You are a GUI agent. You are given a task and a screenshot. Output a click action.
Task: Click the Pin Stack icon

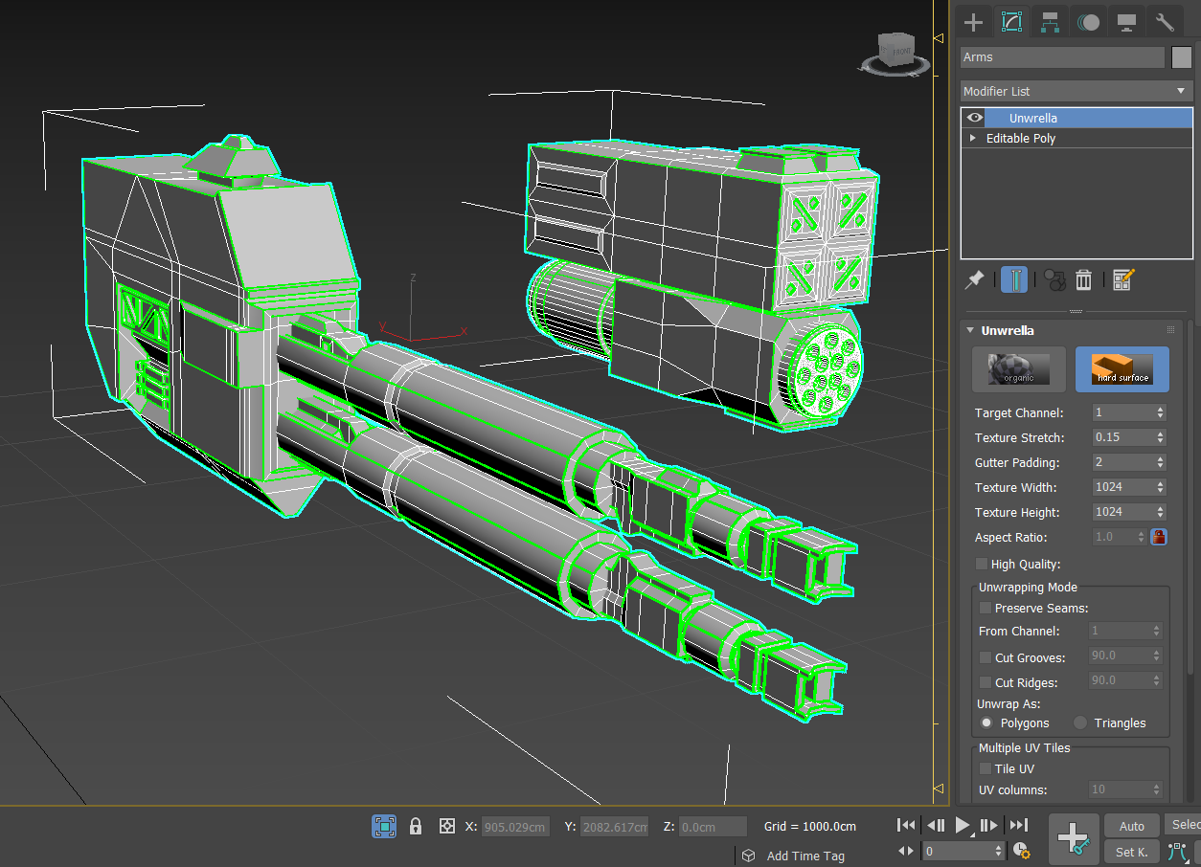pyautogui.click(x=974, y=279)
